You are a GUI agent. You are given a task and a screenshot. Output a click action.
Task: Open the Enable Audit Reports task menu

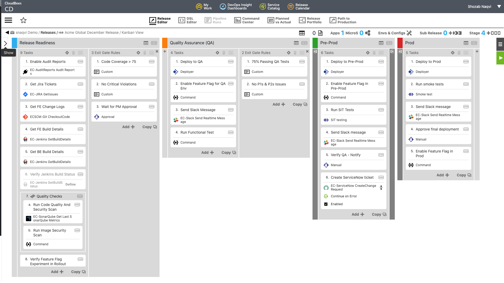pos(80,62)
